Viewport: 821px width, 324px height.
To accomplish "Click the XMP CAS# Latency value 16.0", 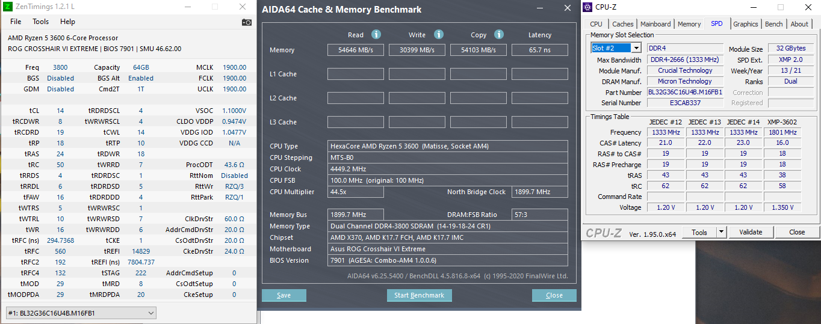I will (x=782, y=143).
